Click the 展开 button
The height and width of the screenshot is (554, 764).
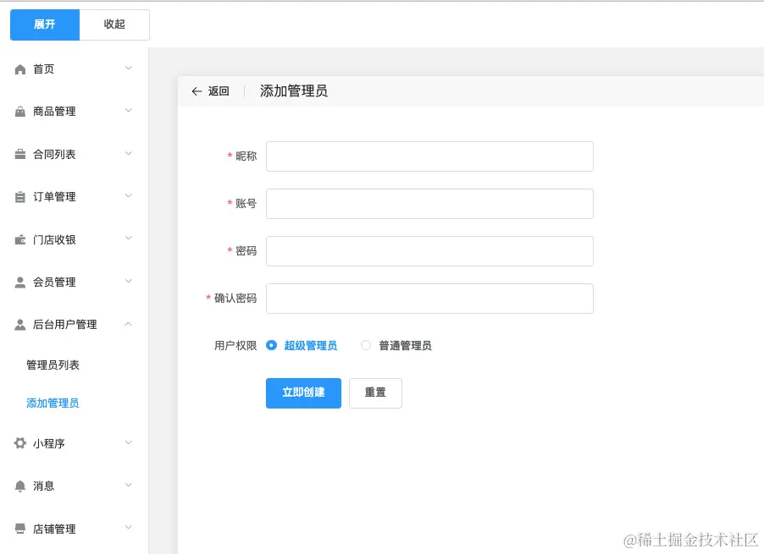coord(45,25)
